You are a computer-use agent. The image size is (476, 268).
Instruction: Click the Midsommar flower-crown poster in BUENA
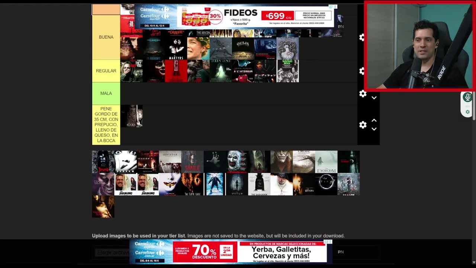point(198,48)
